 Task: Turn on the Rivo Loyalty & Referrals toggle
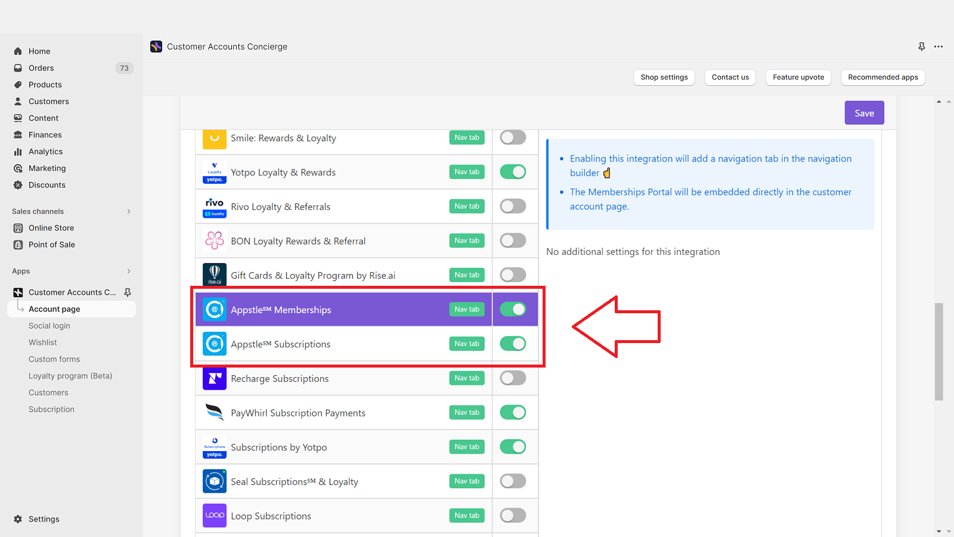click(513, 206)
